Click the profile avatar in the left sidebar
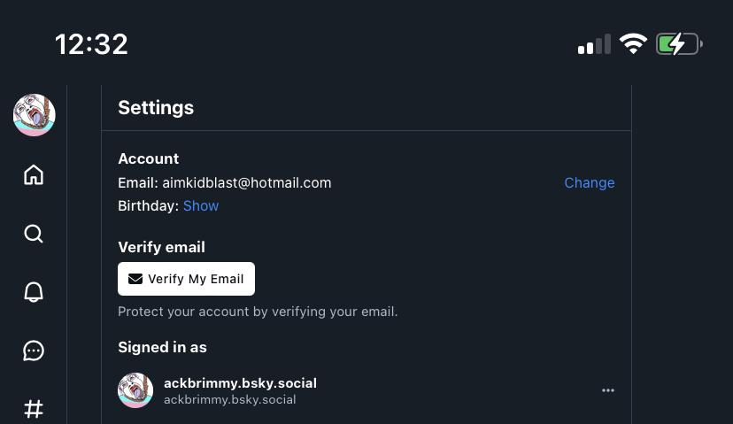 click(35, 115)
